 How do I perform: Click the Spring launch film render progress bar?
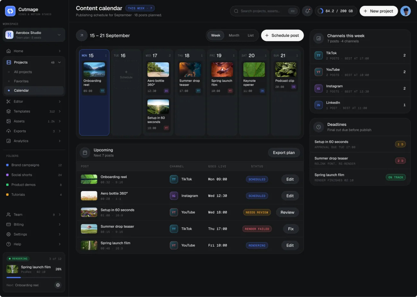[34, 277]
